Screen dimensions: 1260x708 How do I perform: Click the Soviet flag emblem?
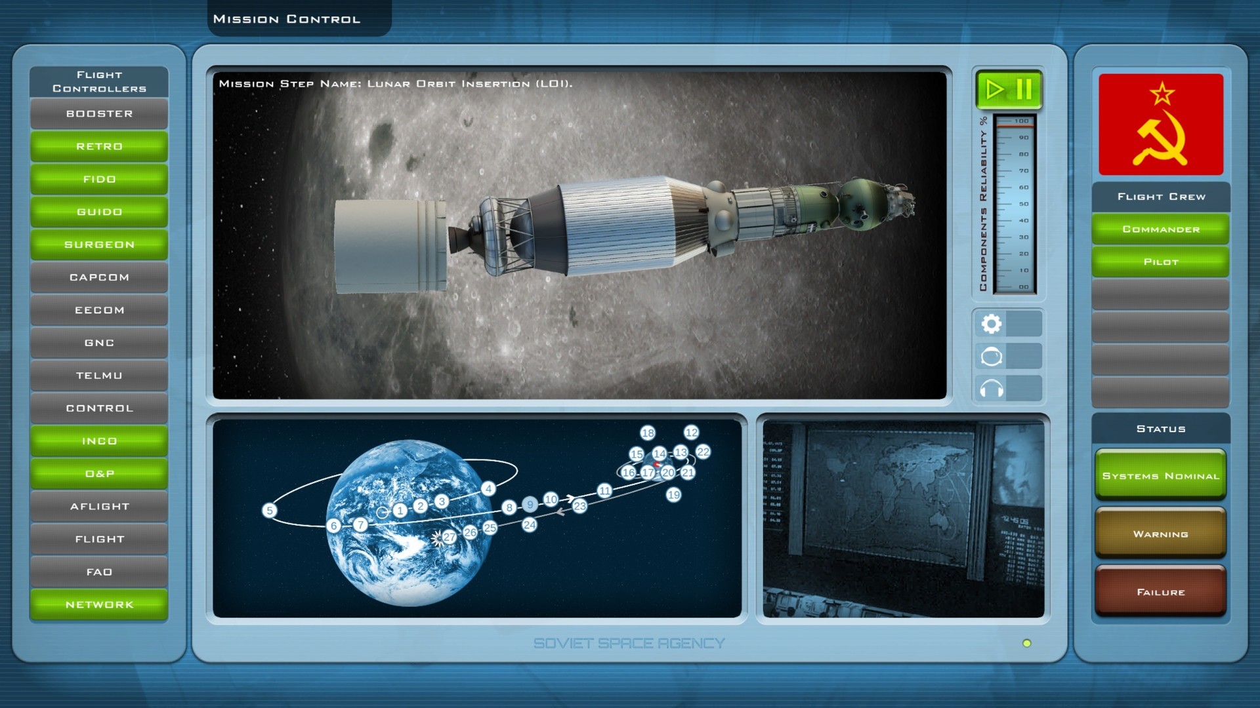tap(1160, 125)
